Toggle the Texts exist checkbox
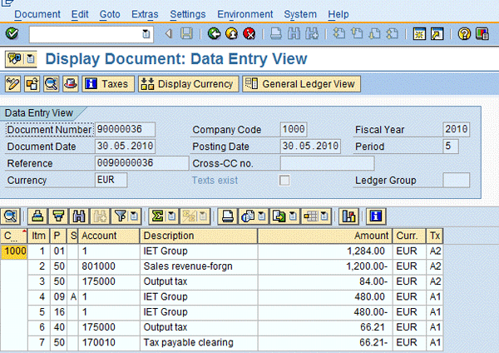The width and height of the screenshot is (499, 353). pyautogui.click(x=284, y=180)
